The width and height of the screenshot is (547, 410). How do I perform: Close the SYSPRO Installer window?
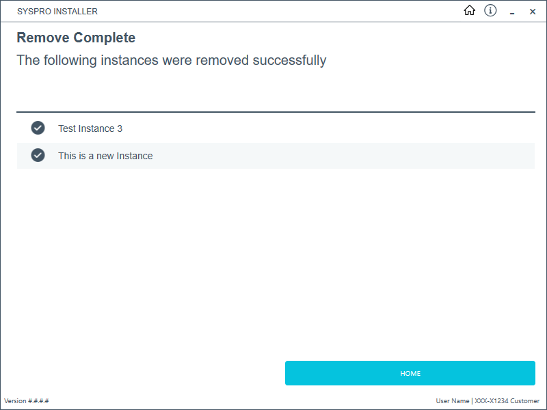click(533, 12)
